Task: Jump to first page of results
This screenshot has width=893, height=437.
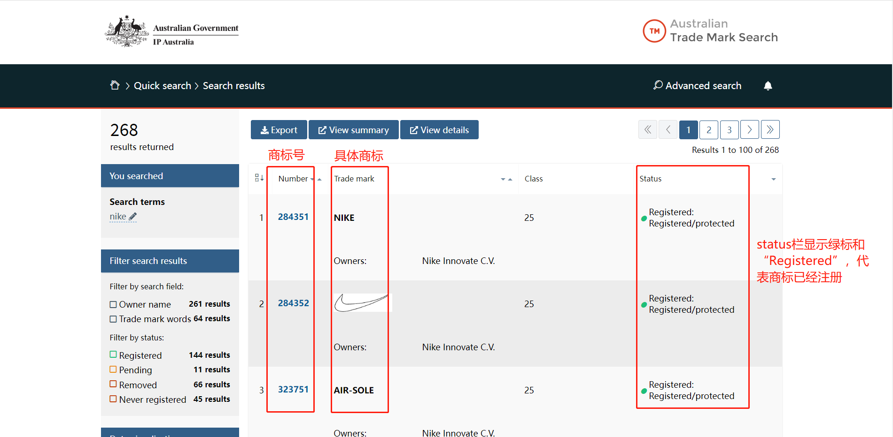Action: click(648, 130)
